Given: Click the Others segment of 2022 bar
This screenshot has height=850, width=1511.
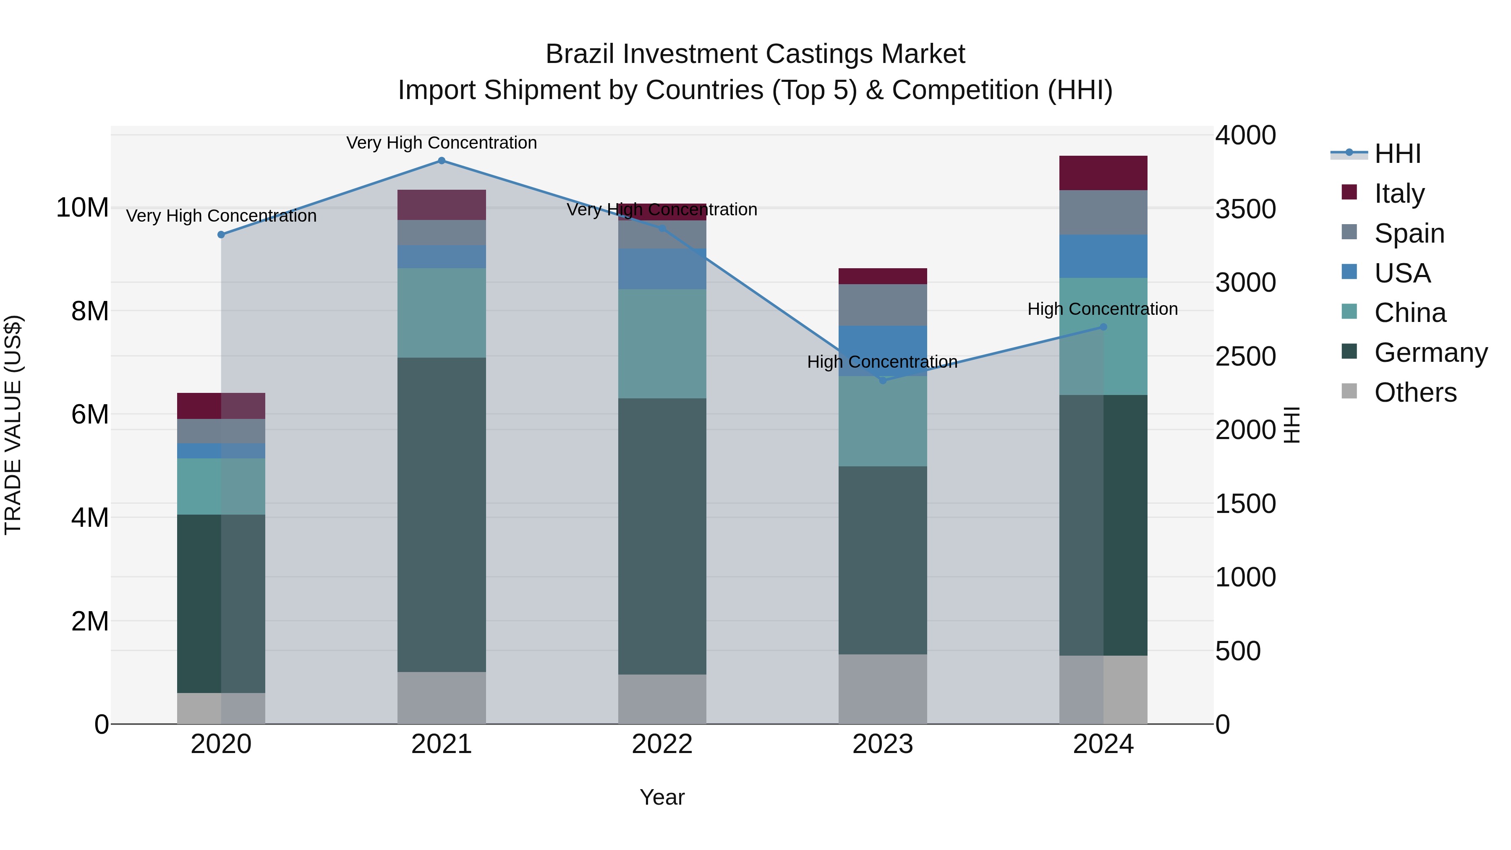Looking at the screenshot, I should pyautogui.click(x=662, y=699).
